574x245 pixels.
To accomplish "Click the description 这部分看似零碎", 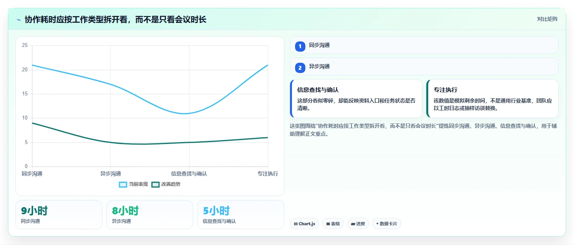I will (356, 105).
